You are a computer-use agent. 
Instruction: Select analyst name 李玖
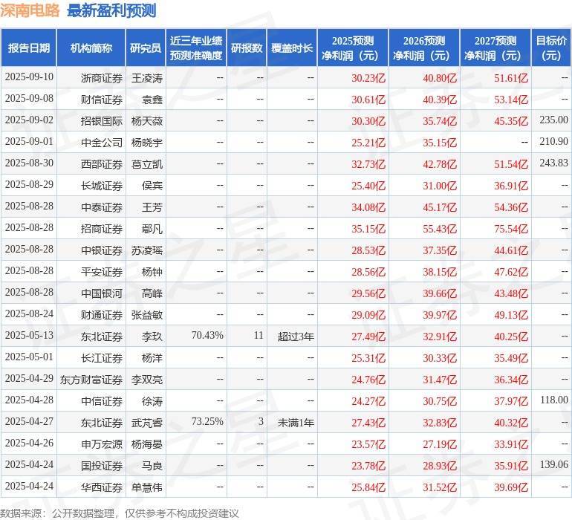152,337
